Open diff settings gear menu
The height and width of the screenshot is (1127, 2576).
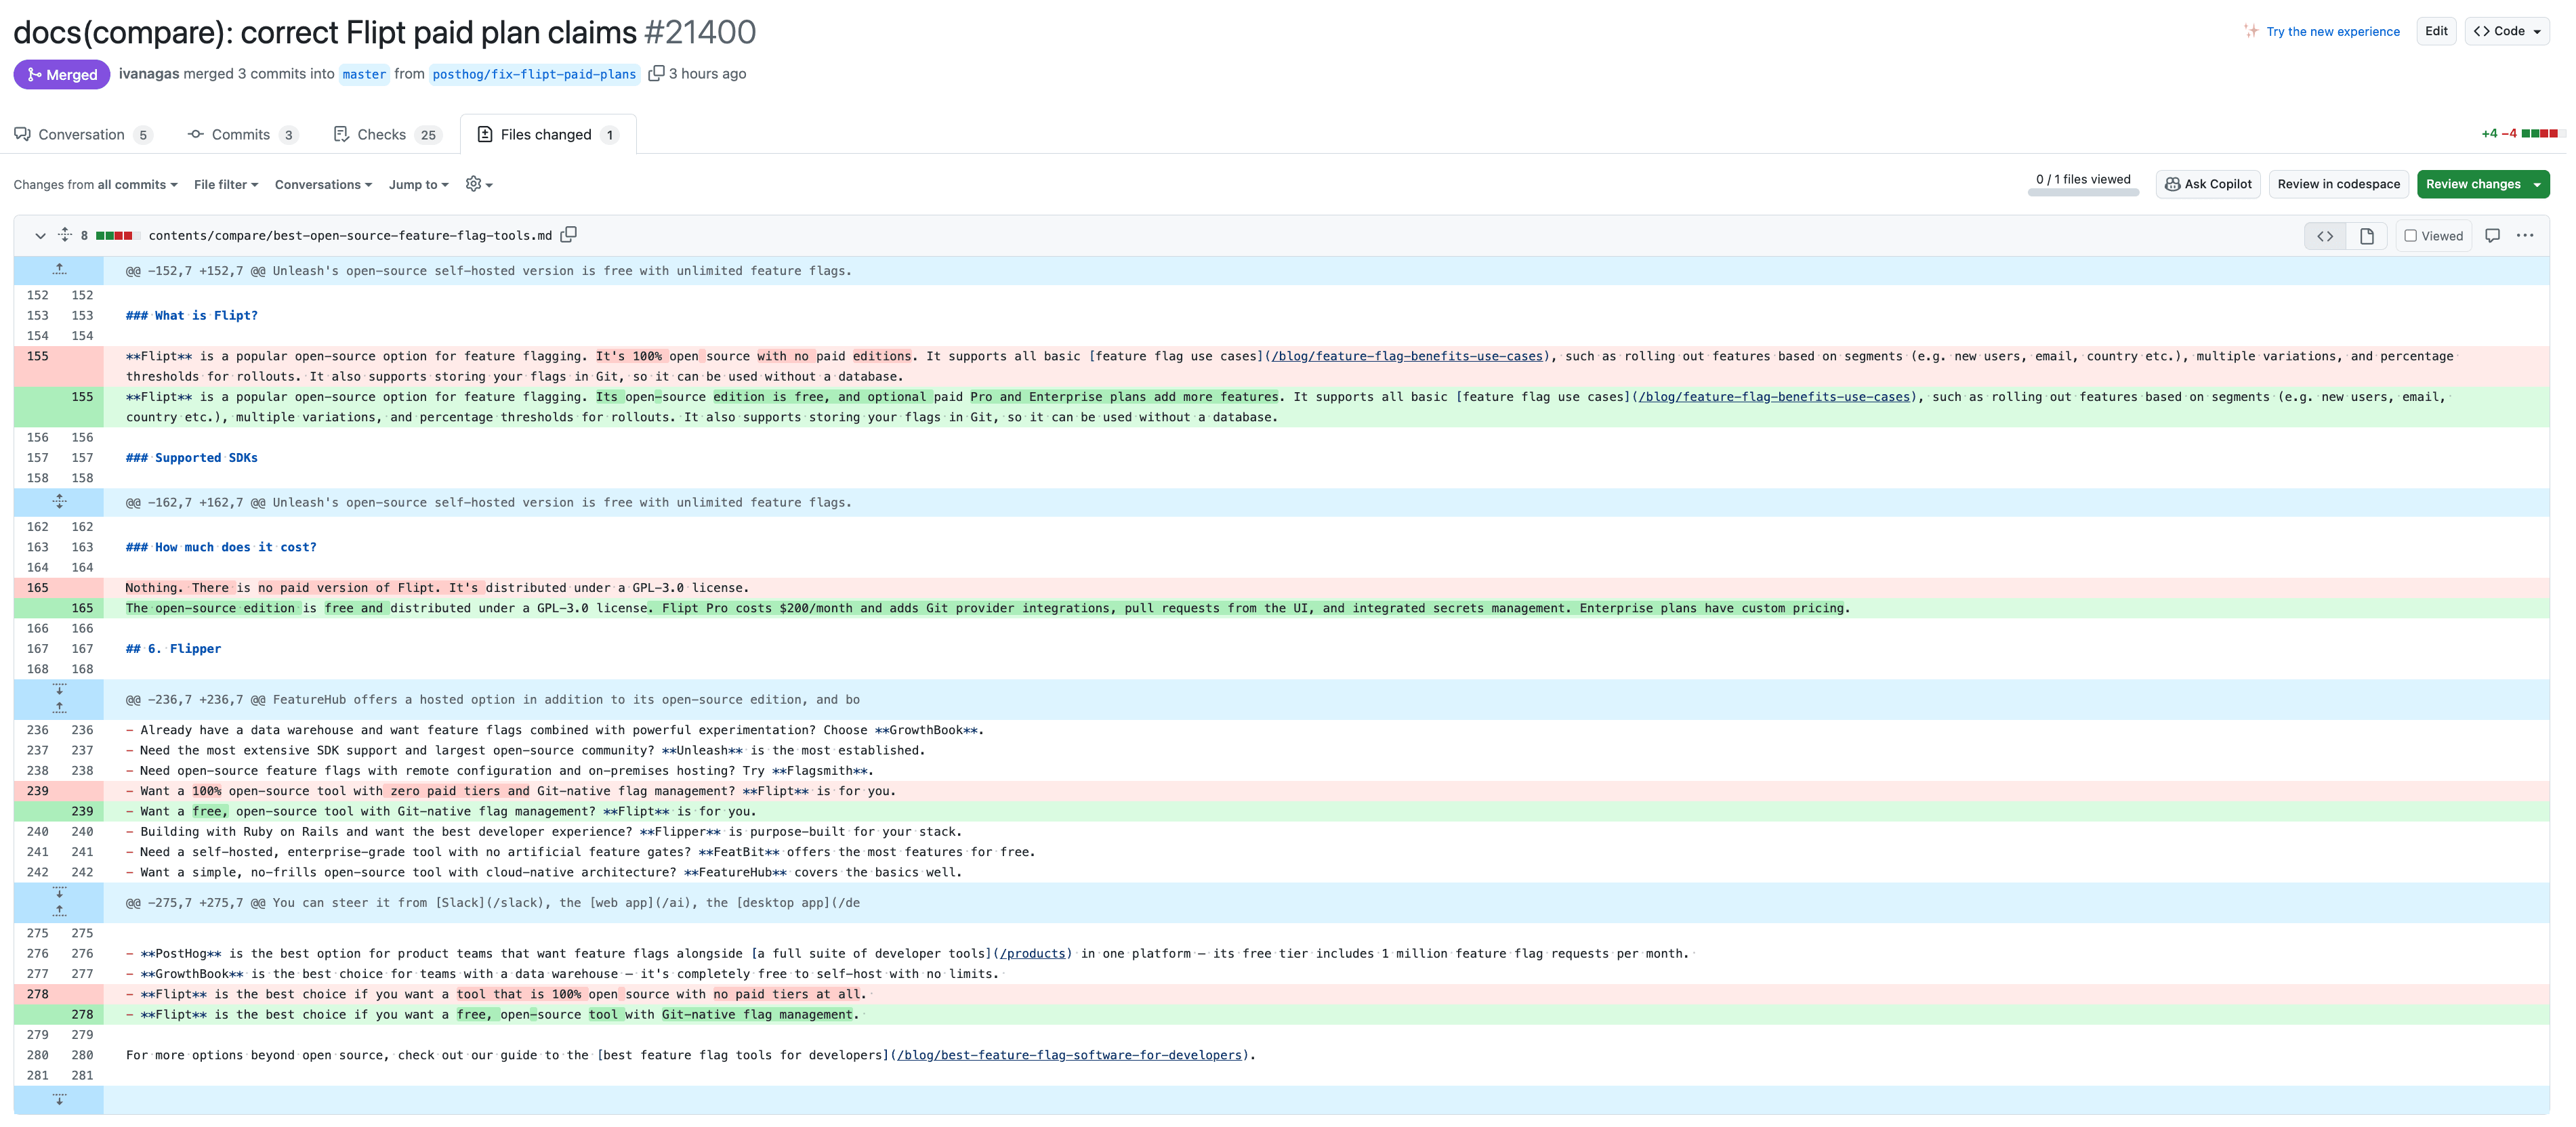point(480,184)
